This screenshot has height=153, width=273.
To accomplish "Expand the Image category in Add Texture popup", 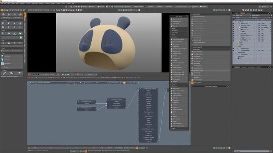I will [174, 28].
